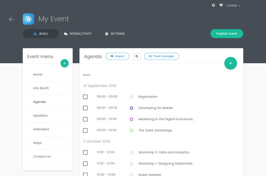Switch to the INTERACTIVITY tab
266x176 pixels.
click(78, 34)
